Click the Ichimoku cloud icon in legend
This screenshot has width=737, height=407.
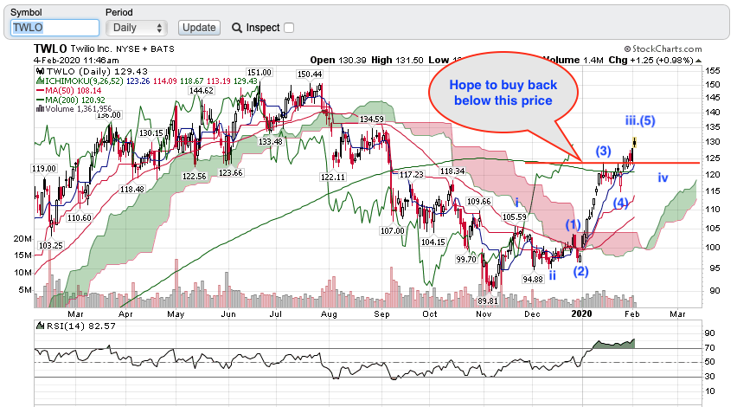(x=38, y=80)
